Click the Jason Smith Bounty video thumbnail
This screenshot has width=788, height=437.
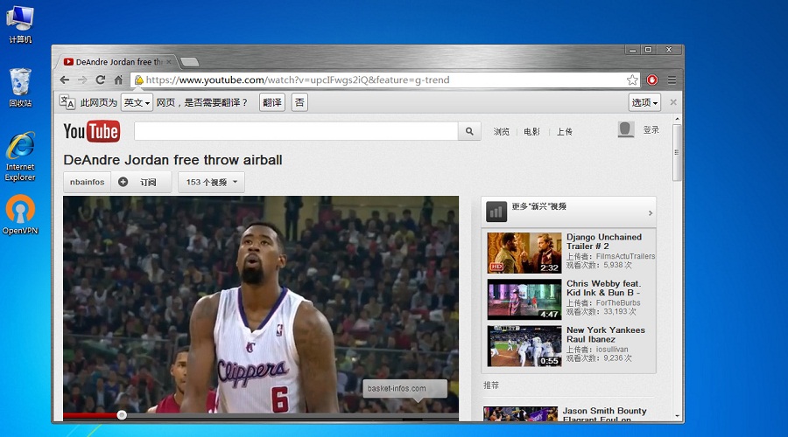521,414
